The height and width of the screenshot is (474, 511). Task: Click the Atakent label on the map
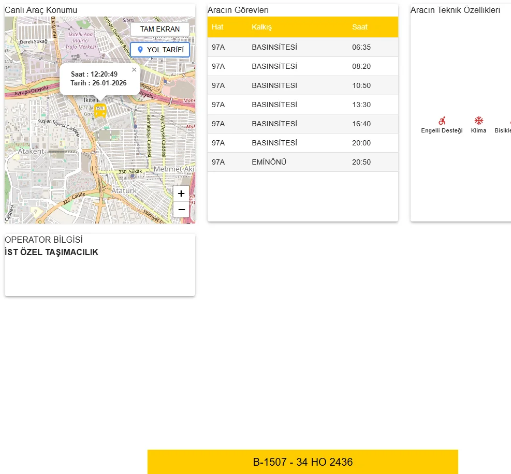pos(31,151)
